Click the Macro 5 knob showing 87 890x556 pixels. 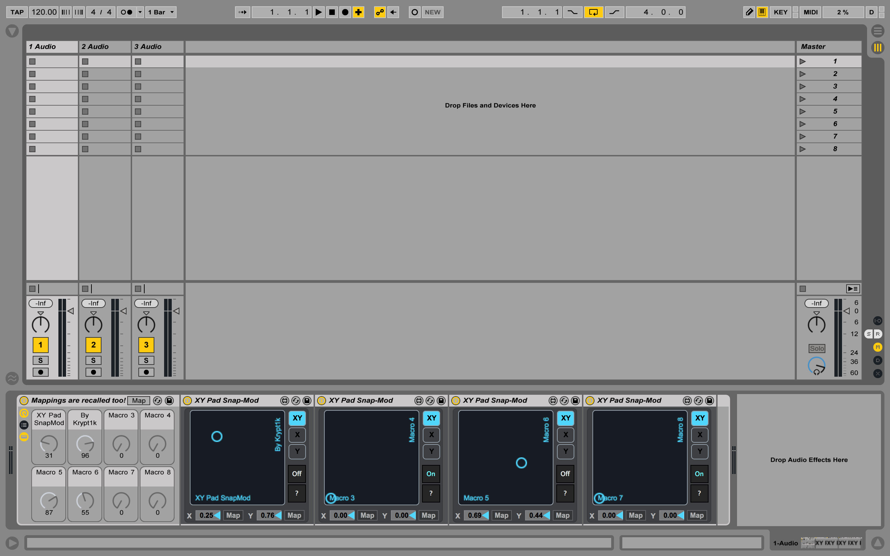49,500
